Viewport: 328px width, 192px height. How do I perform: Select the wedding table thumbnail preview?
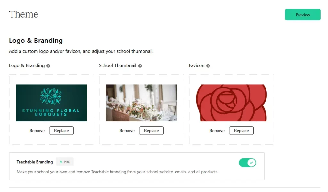pyautogui.click(x=142, y=103)
